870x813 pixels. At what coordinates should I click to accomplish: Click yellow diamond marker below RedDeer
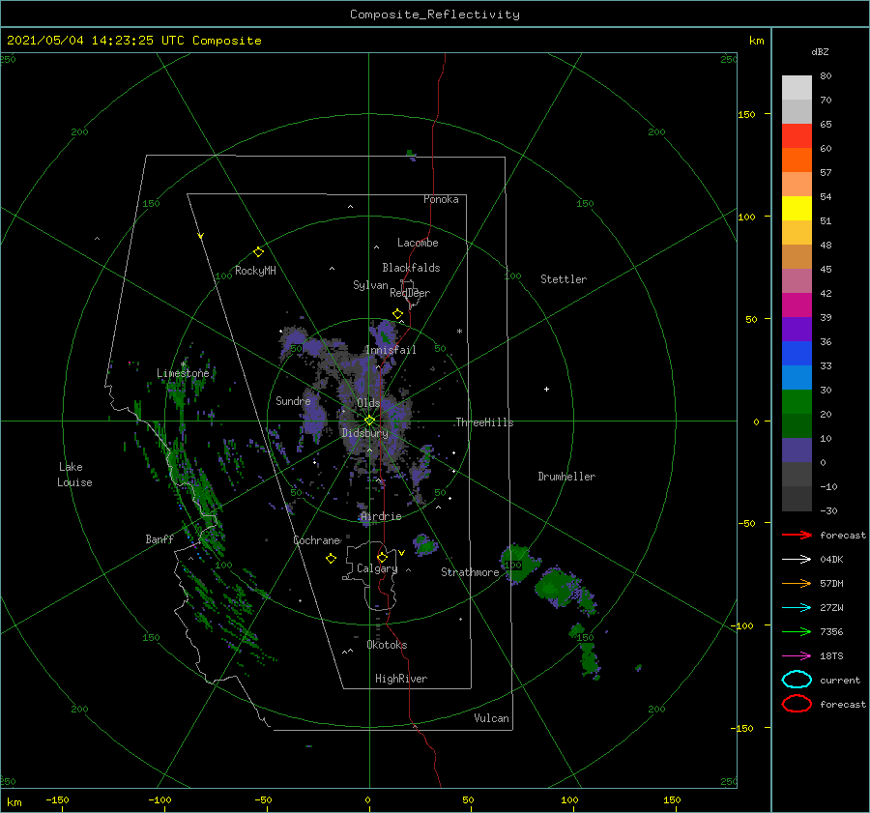tap(398, 314)
